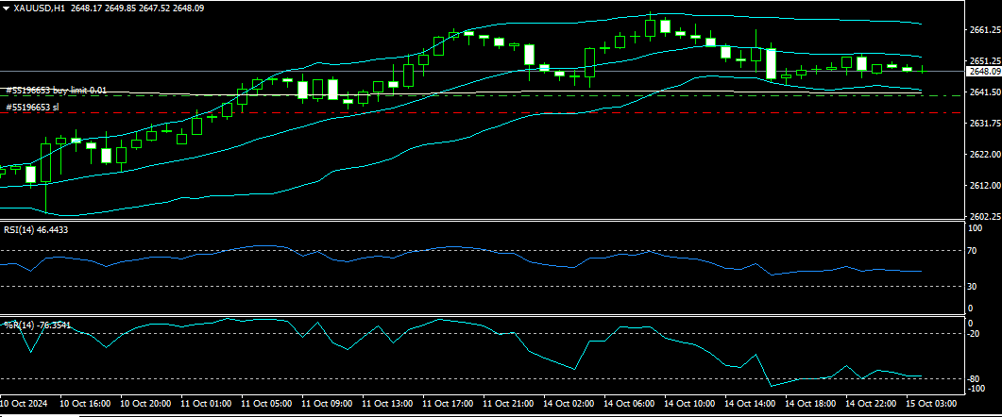Screen dimensions: 1002x417
Task: Click the RSI 70 level scale label
Action: click(x=971, y=251)
